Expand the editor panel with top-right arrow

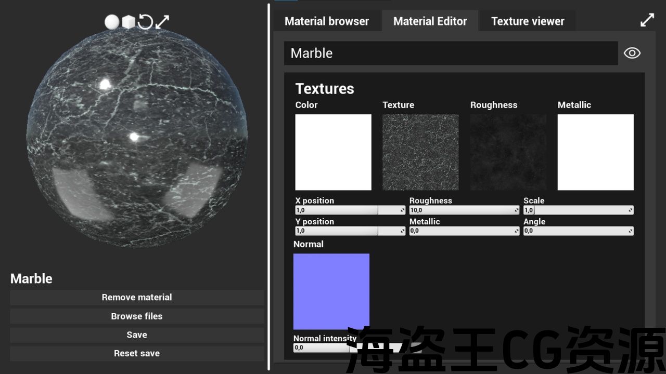(647, 20)
